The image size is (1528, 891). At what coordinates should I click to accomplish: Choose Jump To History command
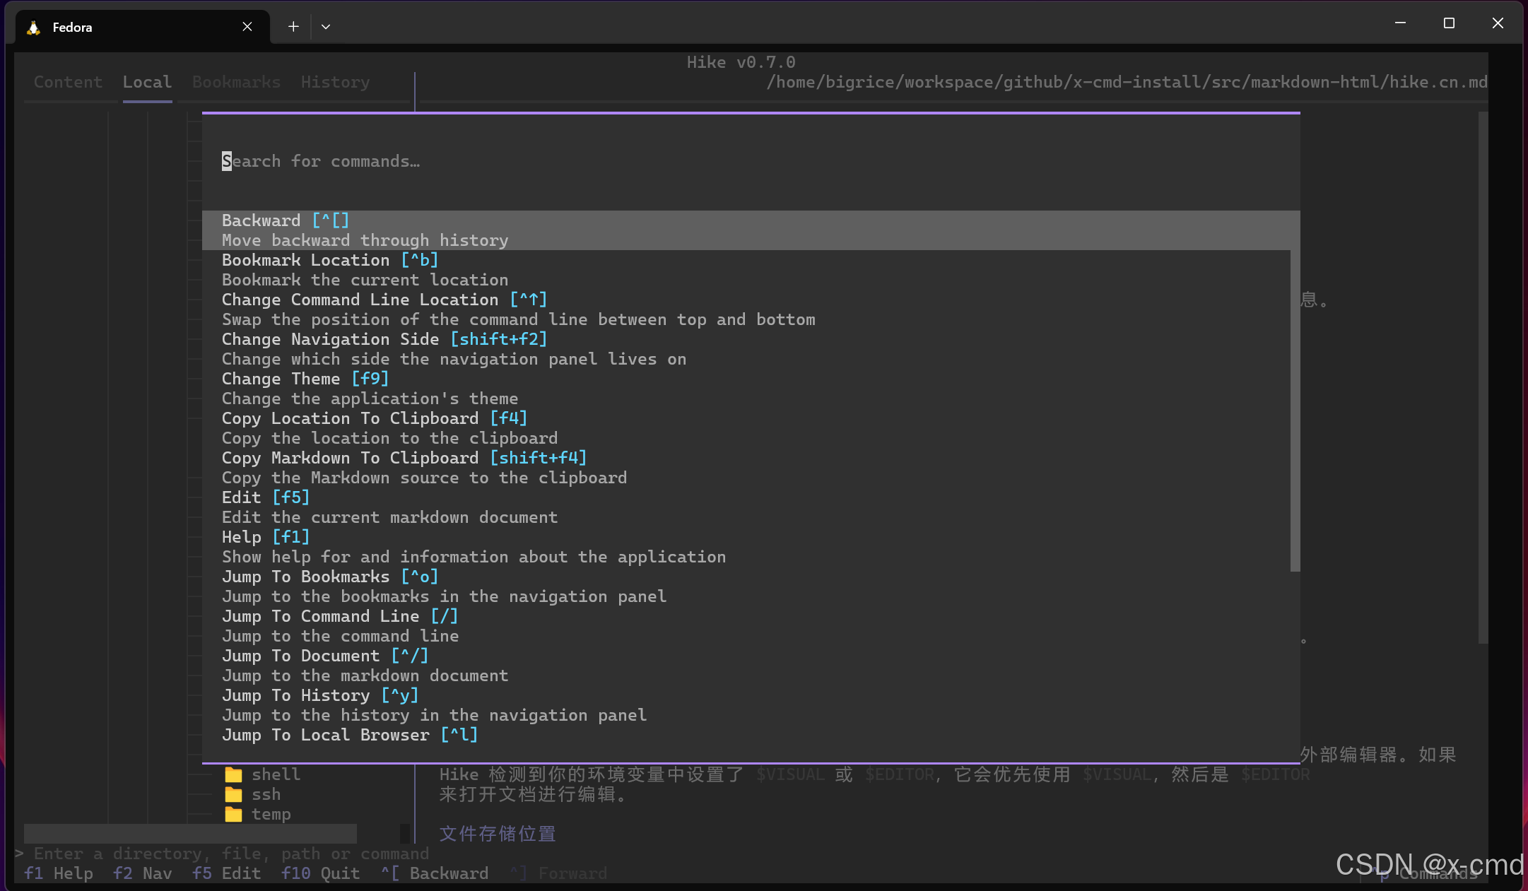click(x=320, y=696)
